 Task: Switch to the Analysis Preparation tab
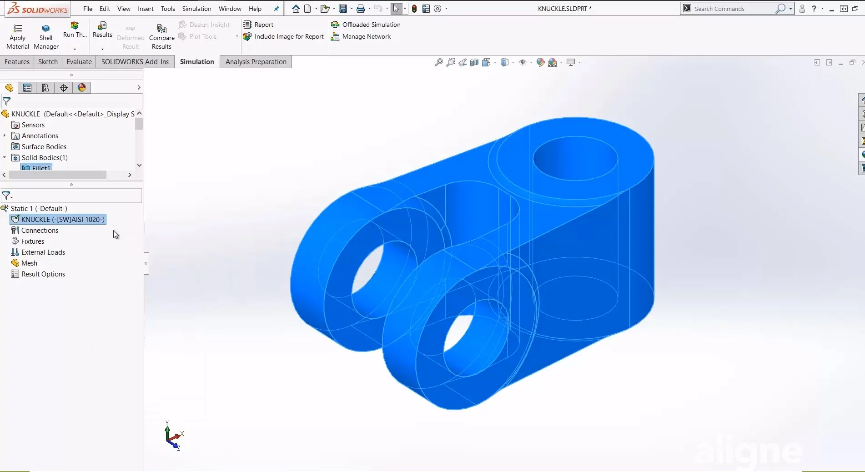(x=256, y=62)
